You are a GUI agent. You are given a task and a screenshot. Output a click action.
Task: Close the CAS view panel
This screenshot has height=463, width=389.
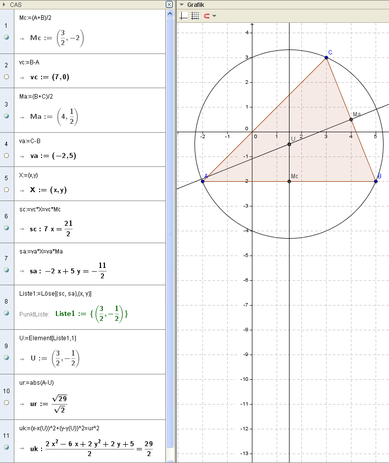(169, 4)
